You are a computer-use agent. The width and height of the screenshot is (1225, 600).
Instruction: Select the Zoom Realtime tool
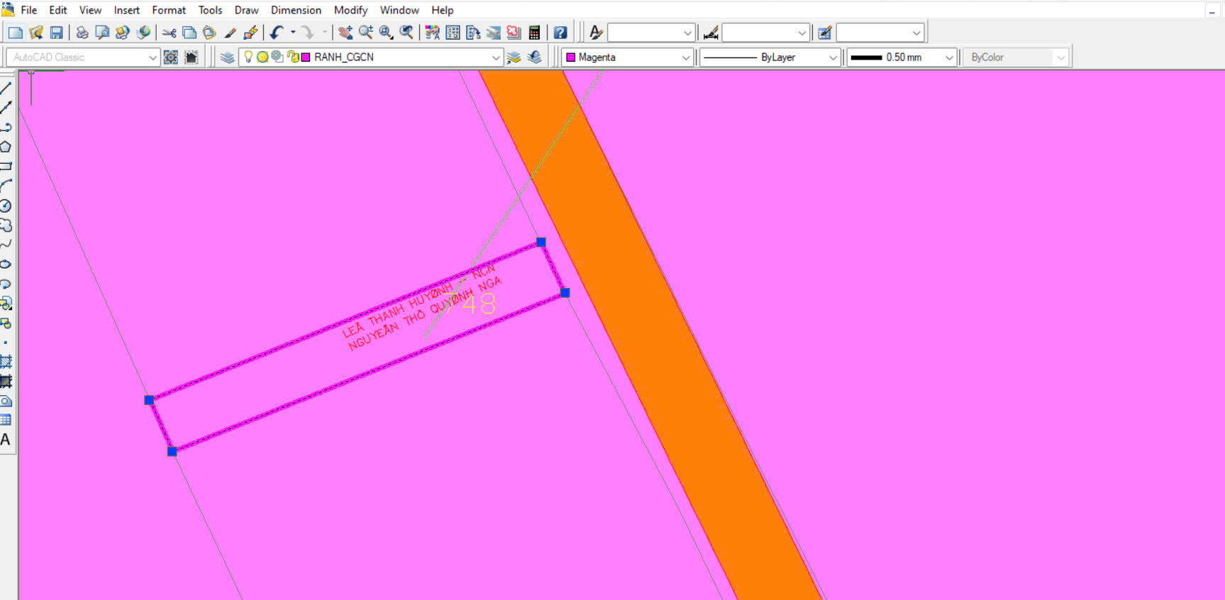(x=365, y=33)
